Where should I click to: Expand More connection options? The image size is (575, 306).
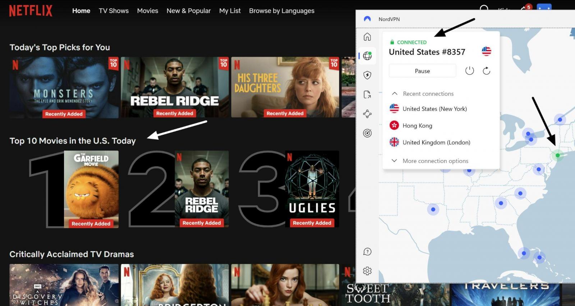[435, 161]
